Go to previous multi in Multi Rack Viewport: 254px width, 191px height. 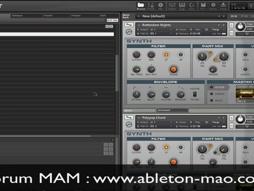pyautogui.click(x=219, y=16)
